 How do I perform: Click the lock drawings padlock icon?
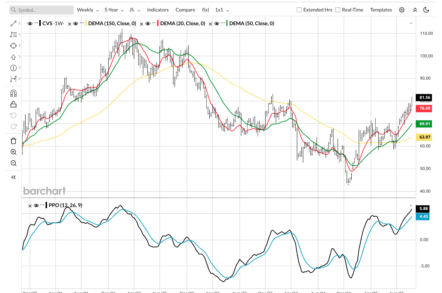click(x=14, y=104)
